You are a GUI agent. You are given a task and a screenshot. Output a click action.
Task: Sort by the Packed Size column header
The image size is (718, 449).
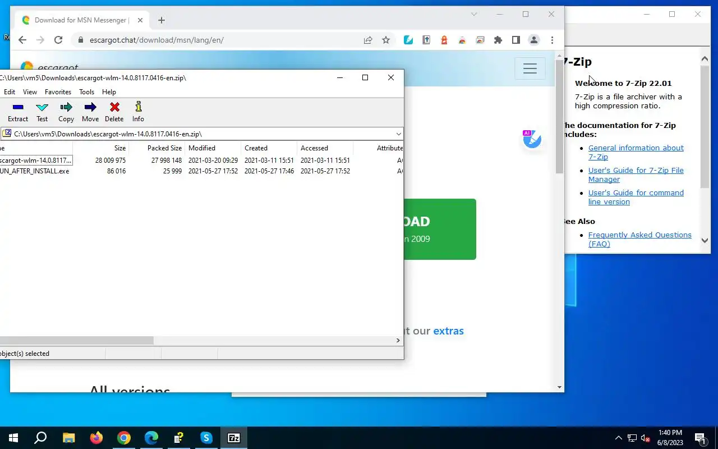coord(157,148)
